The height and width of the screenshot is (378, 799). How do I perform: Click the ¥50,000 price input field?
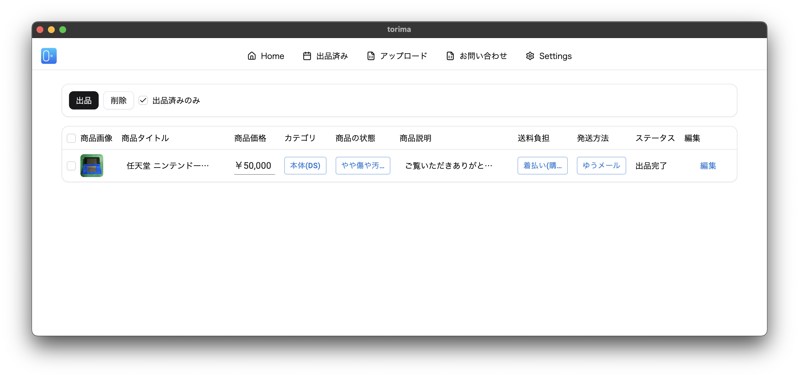coord(254,166)
